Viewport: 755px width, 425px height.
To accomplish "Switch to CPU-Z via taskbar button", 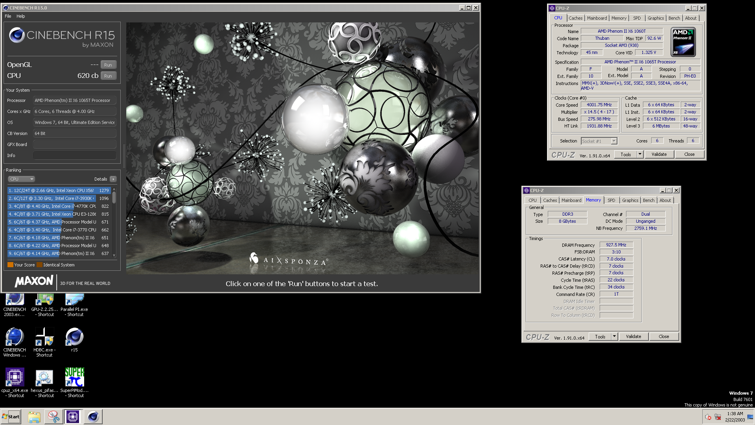I will click(73, 417).
